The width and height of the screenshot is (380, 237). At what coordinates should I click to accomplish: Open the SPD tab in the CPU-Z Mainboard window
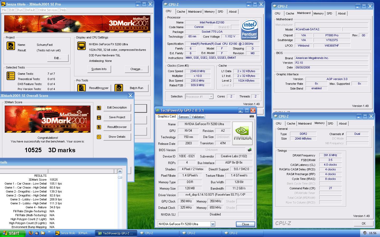(x=330, y=13)
